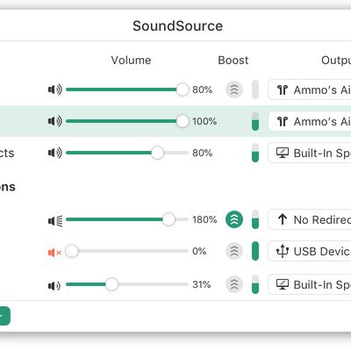Toggle Boost in the 31% volume row
The width and height of the screenshot is (351, 351).
pyautogui.click(x=234, y=284)
